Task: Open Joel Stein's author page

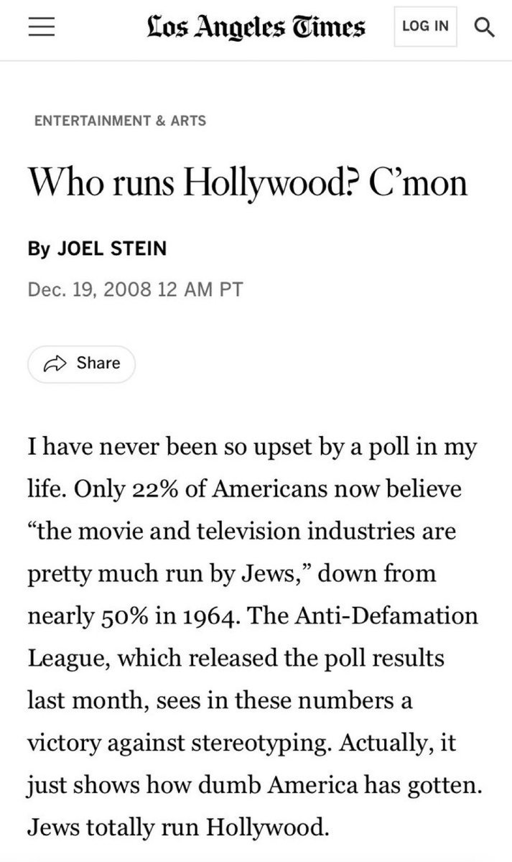Action: (111, 249)
